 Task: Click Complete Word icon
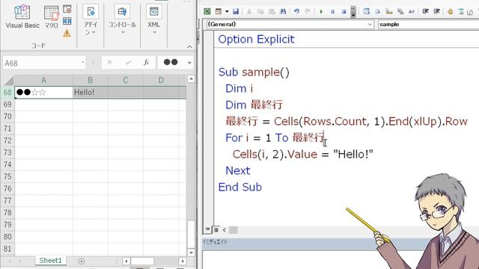[x=412, y=12]
